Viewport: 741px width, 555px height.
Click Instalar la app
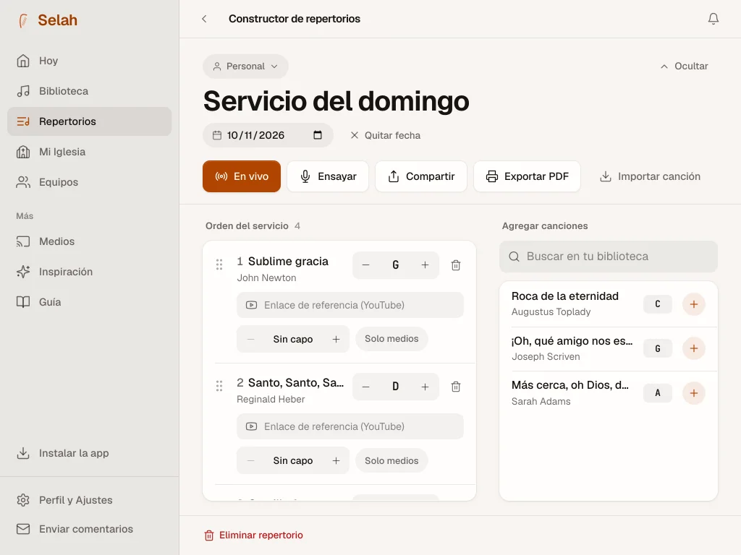click(x=89, y=453)
